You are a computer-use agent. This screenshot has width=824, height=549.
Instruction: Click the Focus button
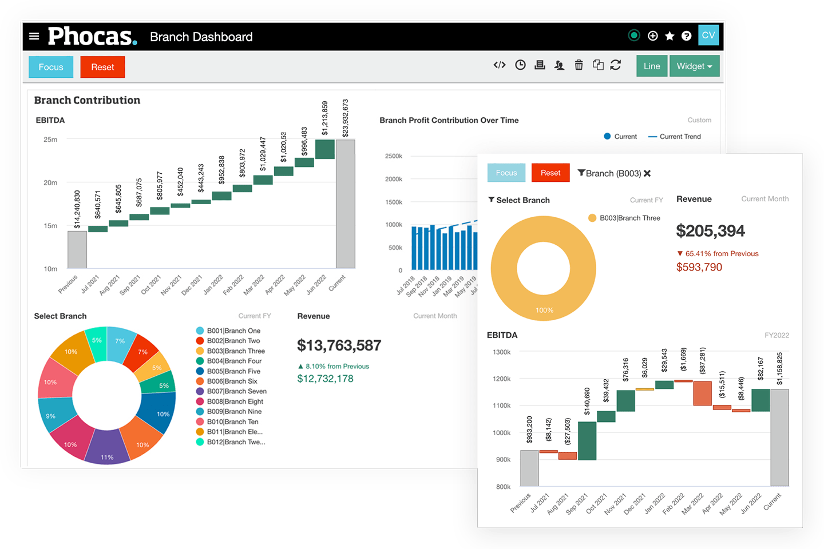coord(50,67)
